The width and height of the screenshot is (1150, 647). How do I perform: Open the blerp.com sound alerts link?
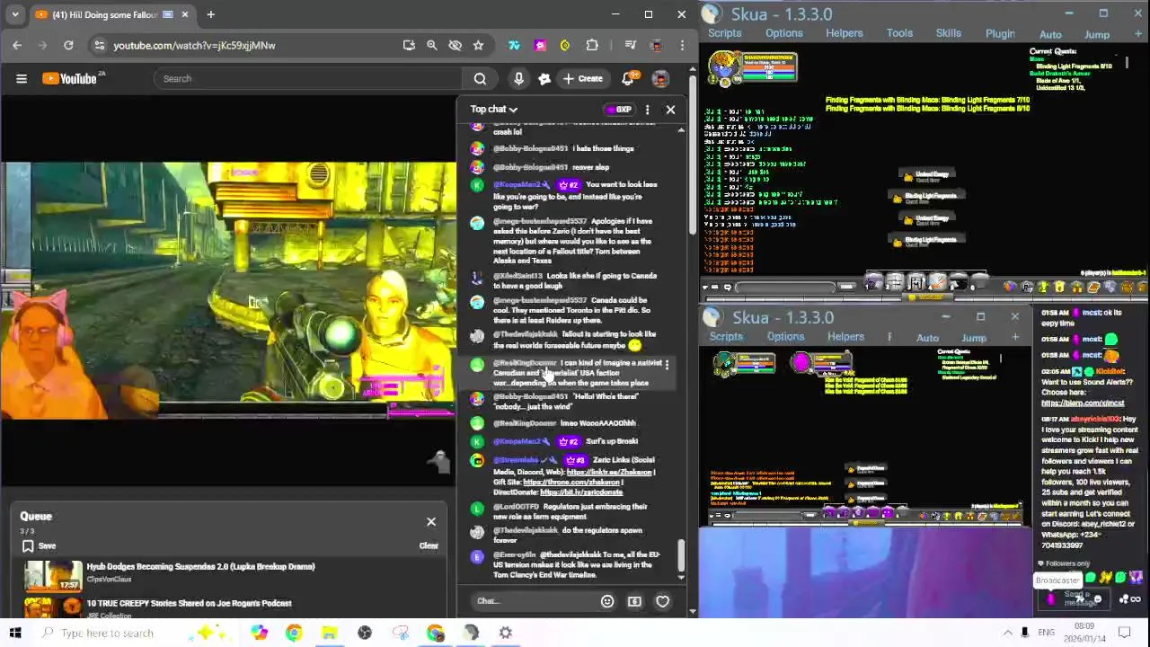[x=1083, y=403]
